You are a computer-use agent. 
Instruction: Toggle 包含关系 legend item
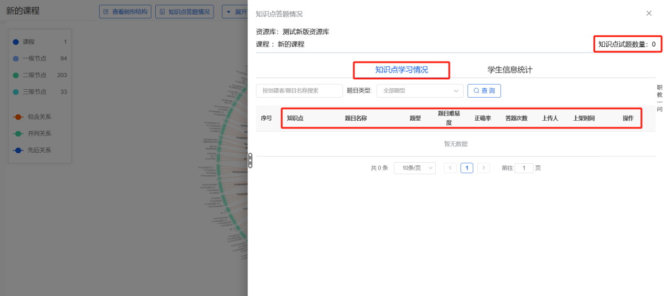(32, 117)
